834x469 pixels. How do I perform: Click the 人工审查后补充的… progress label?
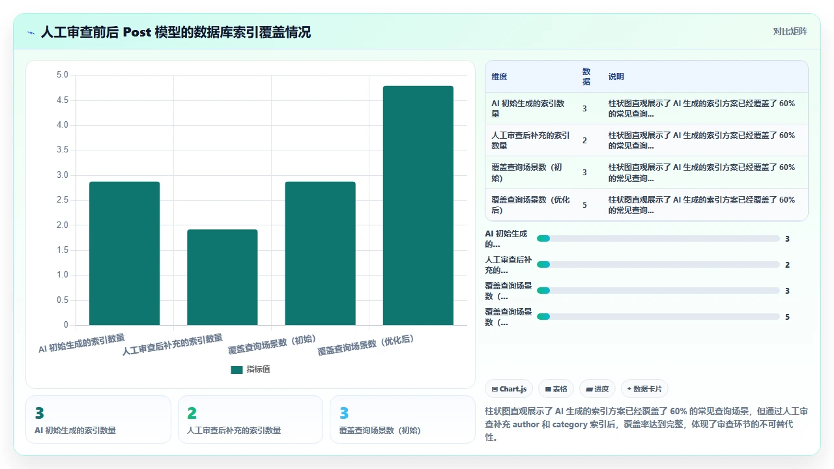click(508, 265)
